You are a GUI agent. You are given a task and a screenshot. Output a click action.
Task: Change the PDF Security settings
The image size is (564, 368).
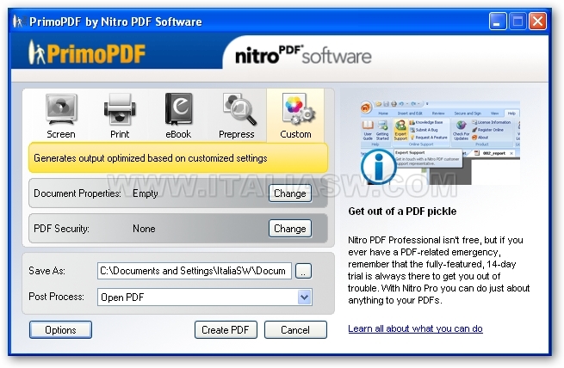click(290, 229)
